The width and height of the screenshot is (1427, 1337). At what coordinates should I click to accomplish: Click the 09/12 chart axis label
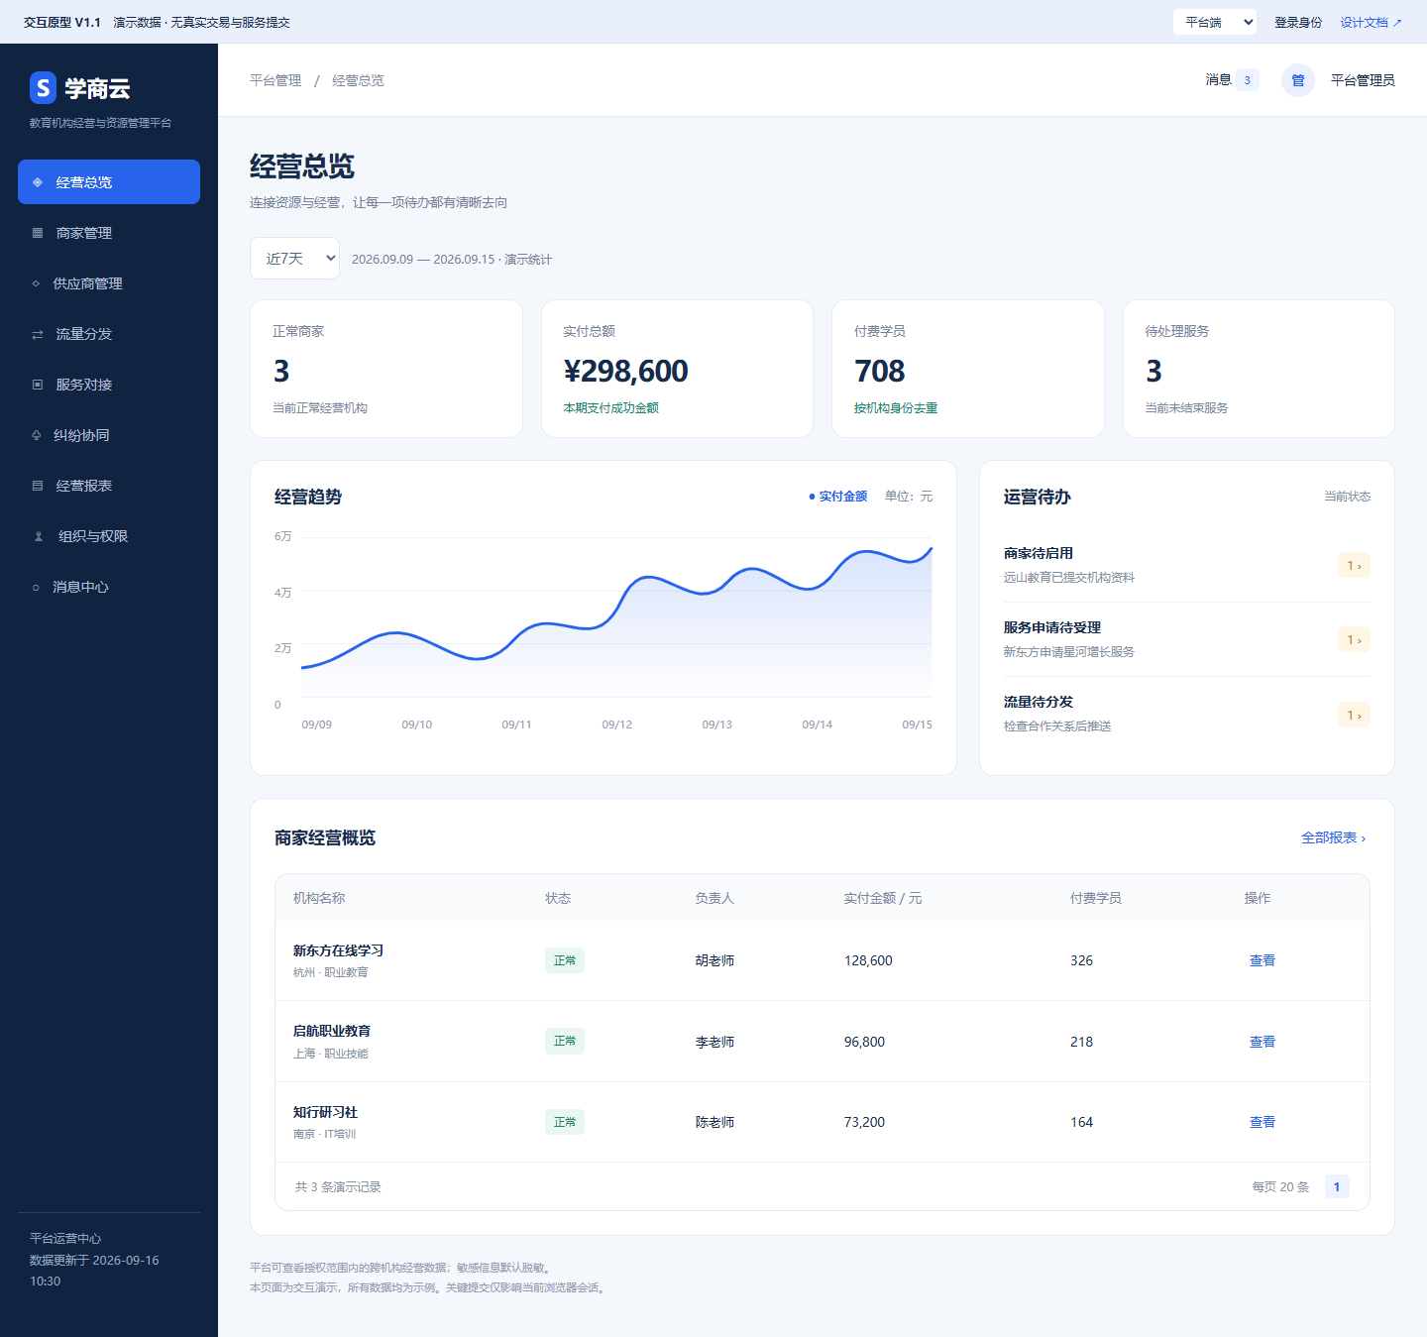pos(617,724)
